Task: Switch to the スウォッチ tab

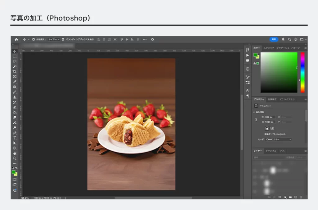Action: click(x=269, y=48)
